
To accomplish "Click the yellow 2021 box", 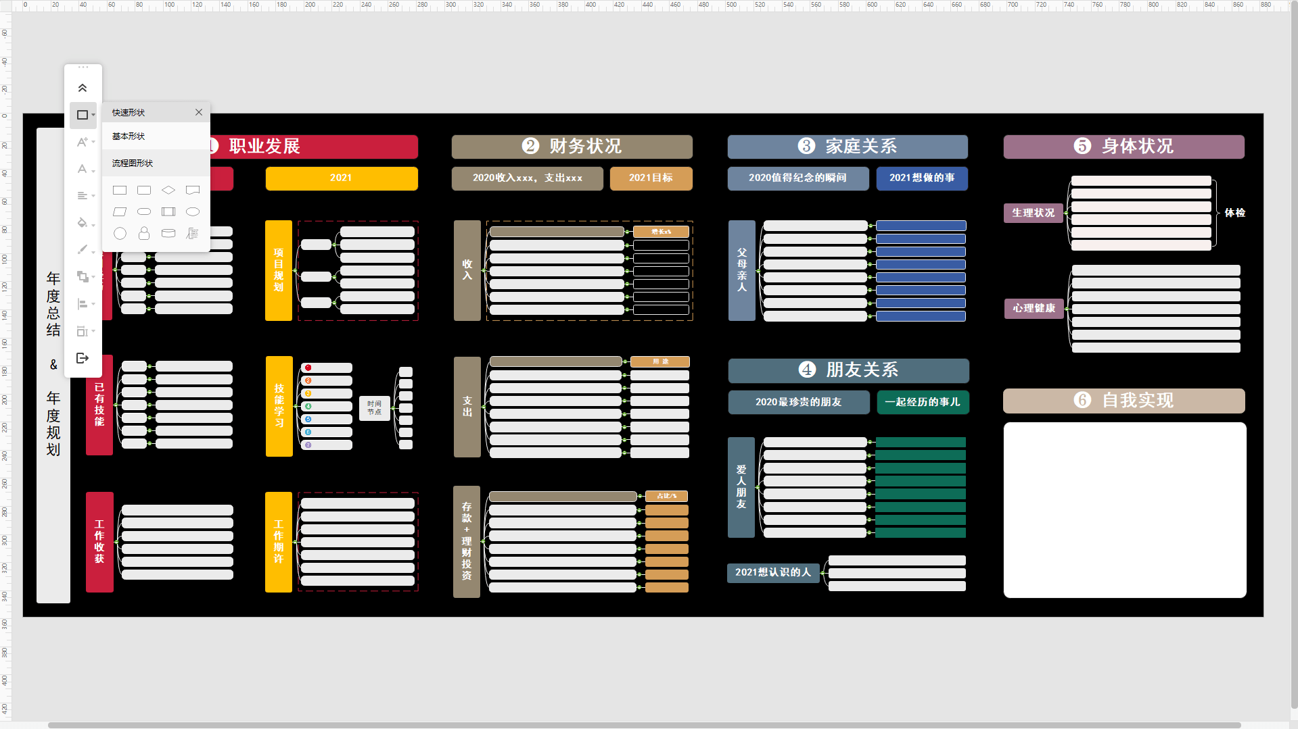I will 342,178.
